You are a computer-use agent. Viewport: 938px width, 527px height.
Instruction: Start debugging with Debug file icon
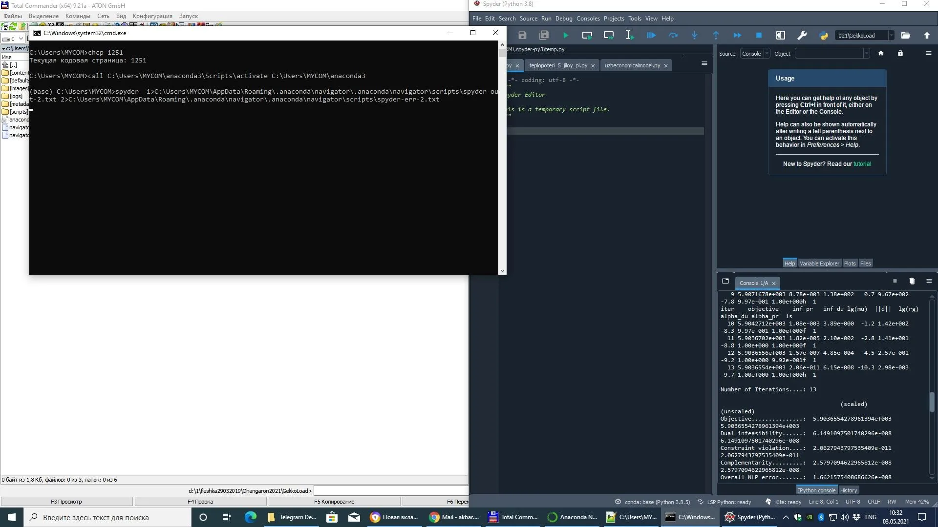click(x=651, y=35)
